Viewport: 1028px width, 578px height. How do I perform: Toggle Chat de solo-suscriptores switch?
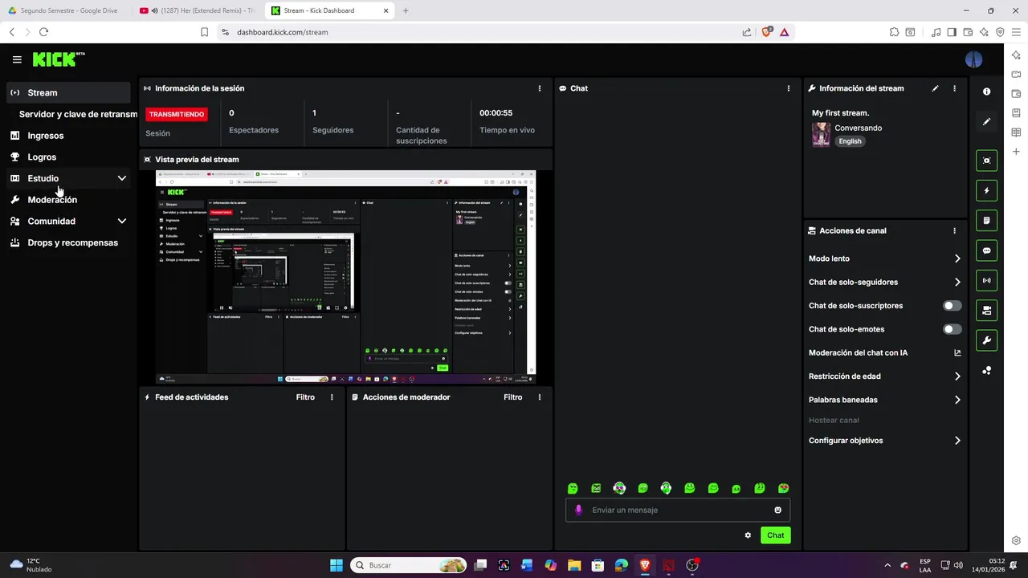[952, 306]
